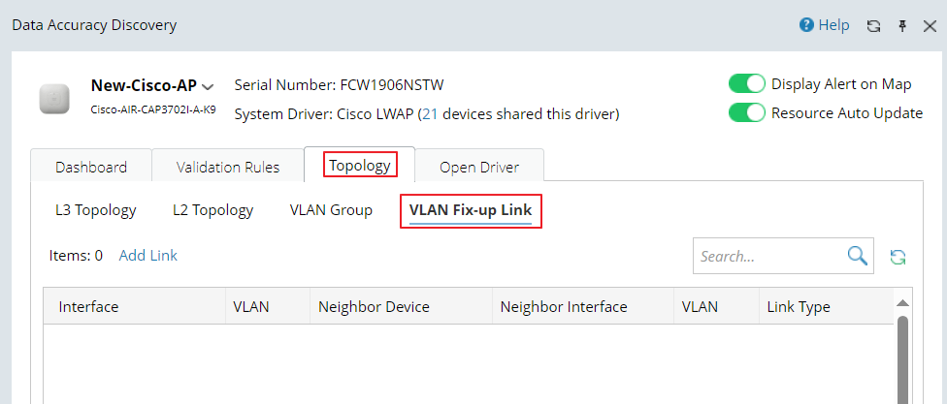Click the magnifier search icon

pyautogui.click(x=857, y=256)
